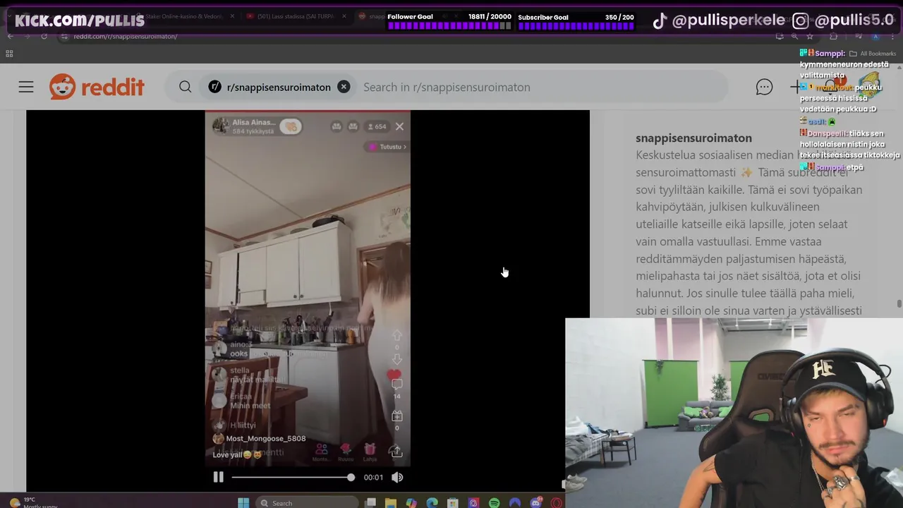Reload the page with the refresh icon

pos(44,36)
